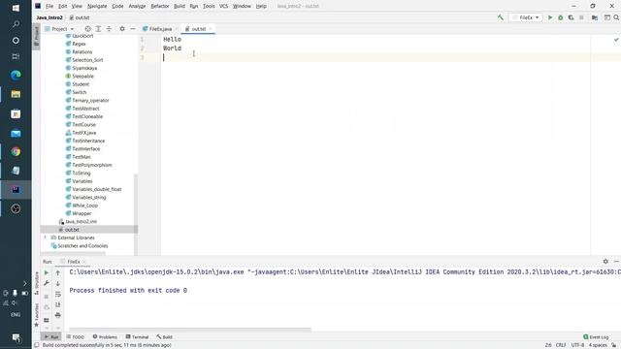
Task: Open the VCS menu
Action: click(x=223, y=6)
